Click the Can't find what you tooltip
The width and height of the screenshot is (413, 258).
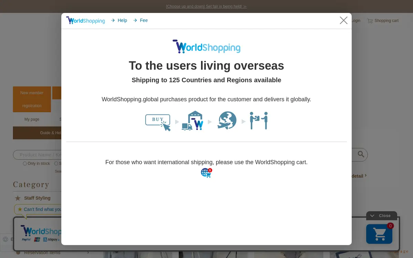click(x=38, y=209)
